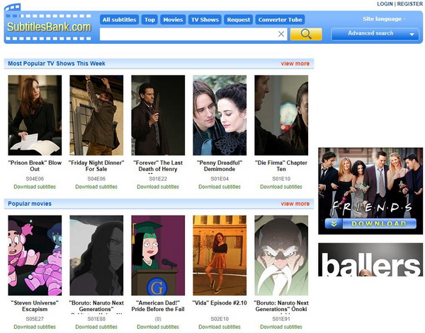The image size is (425, 333).
Task: Download subtitles for Vida S02E10
Action: [x=220, y=327]
